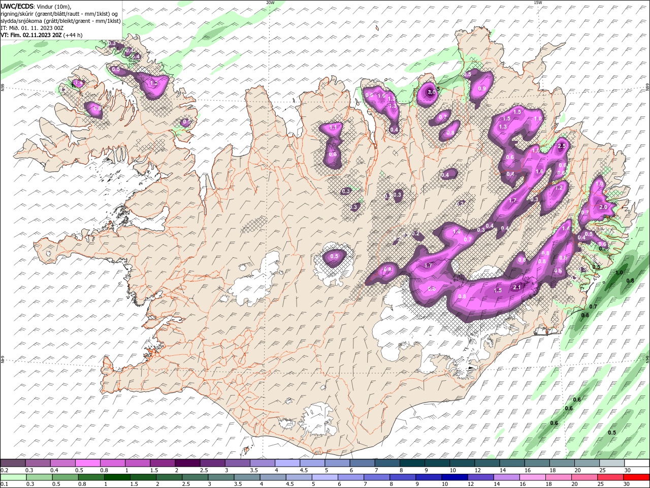Select the lower-scale dark blue swatch between 10 and 12
This screenshot has height=488, width=650.
[453, 477]
